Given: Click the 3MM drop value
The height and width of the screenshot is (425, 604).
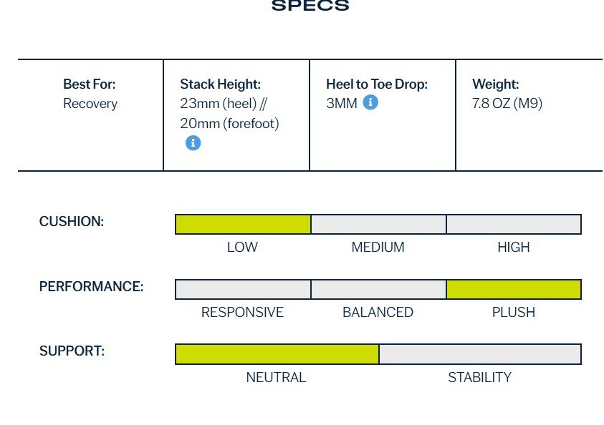Looking at the screenshot, I should click(342, 103).
